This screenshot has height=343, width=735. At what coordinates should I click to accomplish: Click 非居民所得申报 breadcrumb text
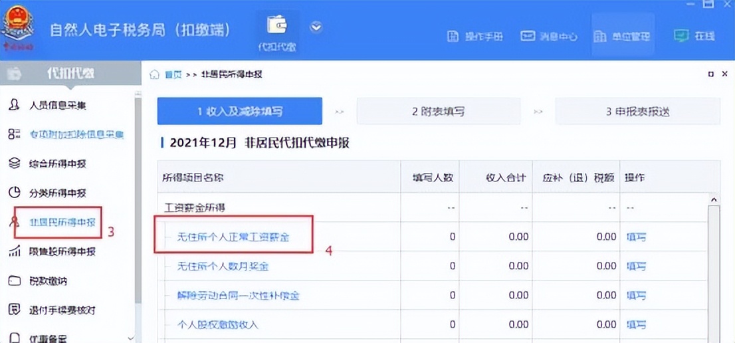click(231, 74)
